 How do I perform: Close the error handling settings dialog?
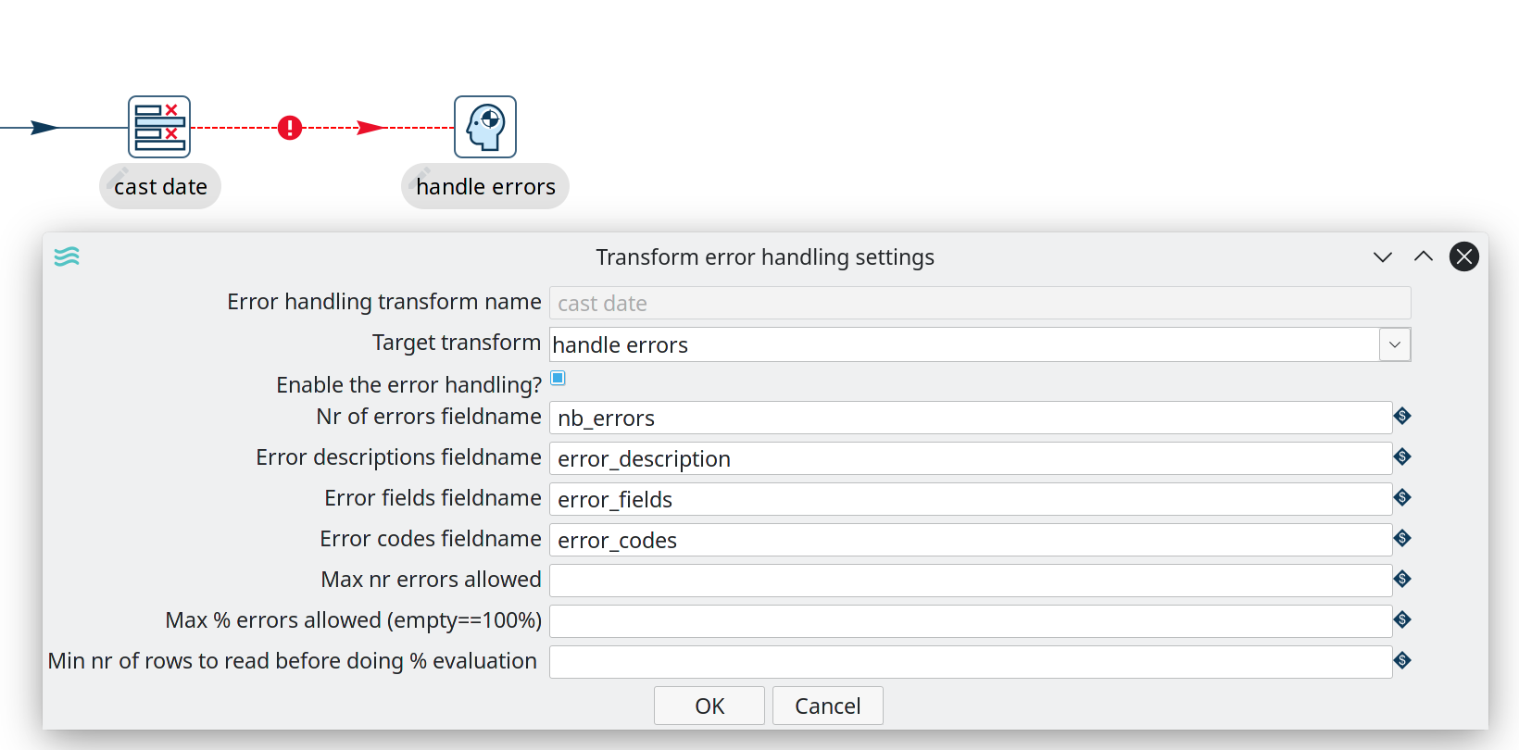click(1464, 256)
